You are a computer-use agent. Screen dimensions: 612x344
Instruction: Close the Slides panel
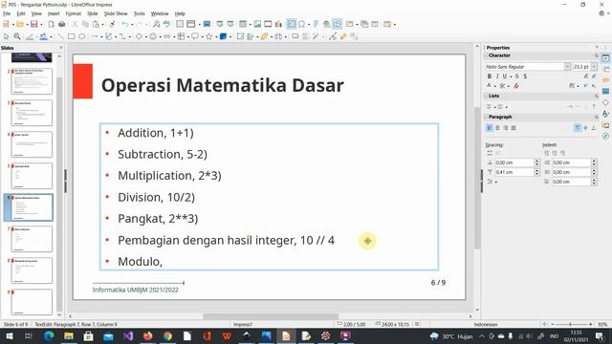point(61,48)
